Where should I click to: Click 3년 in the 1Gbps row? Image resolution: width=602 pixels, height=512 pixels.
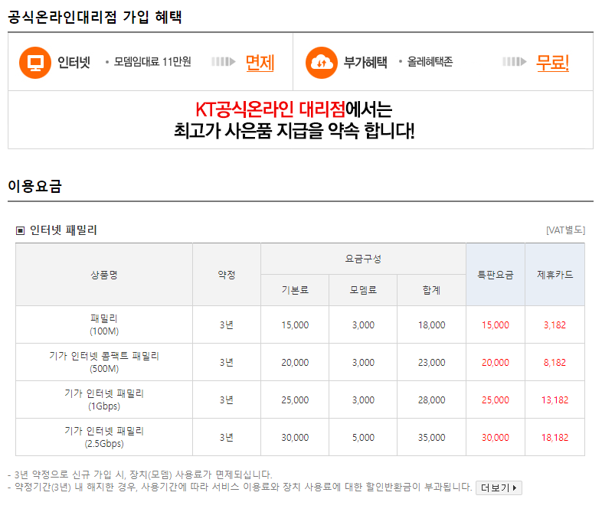pos(227,400)
